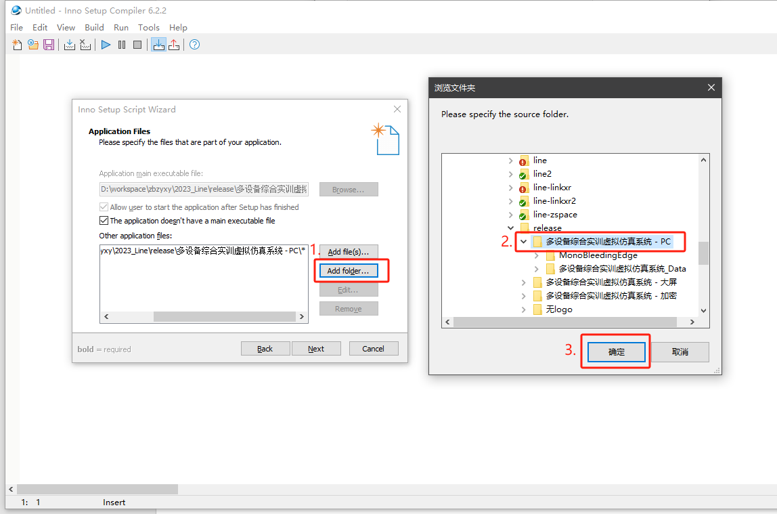
Task: Expand the 多设备综合实训虚拟仿真系统_Data folder
Action: point(537,269)
